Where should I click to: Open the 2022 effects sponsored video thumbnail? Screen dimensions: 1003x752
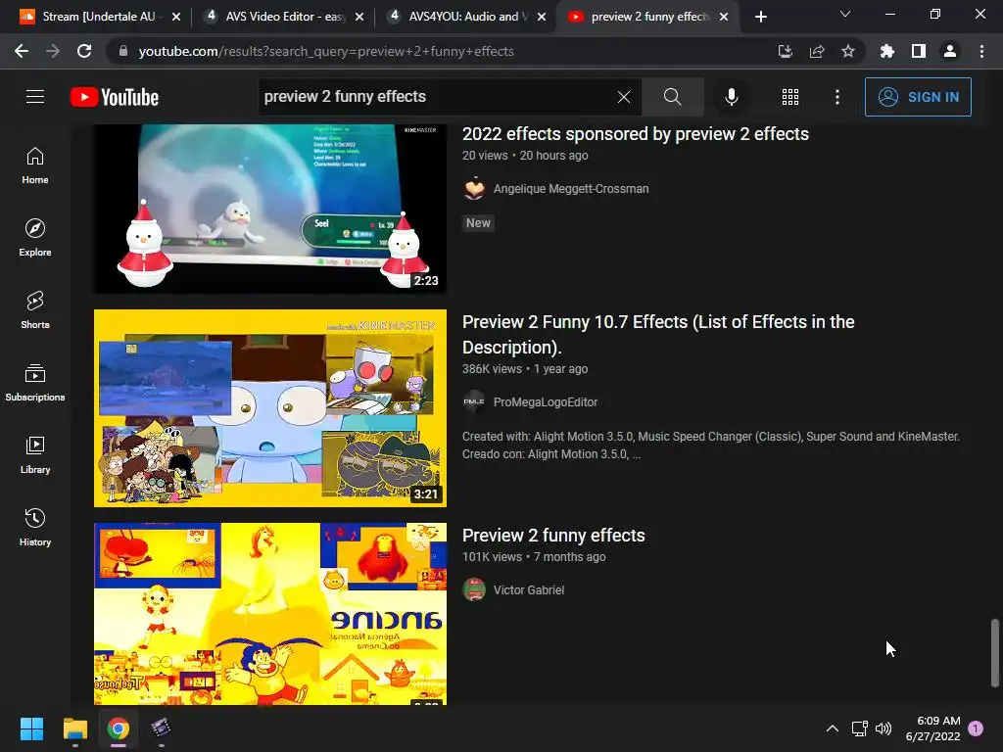270,209
